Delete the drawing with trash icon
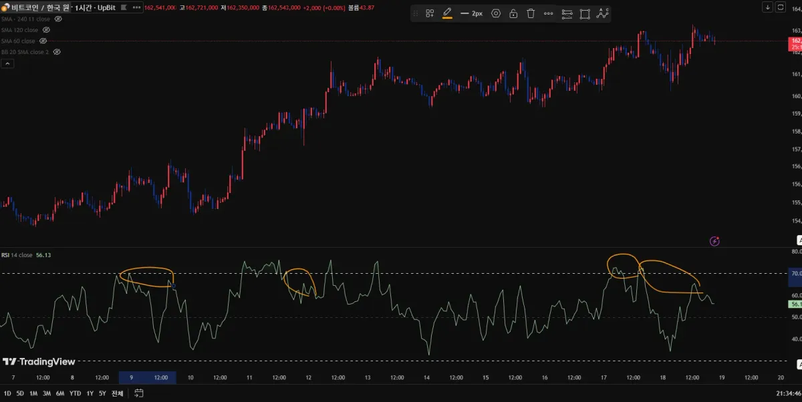This screenshot has width=802, height=402. tap(531, 13)
